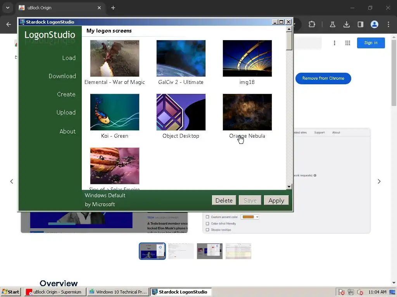This screenshot has width=397, height=297.
Task: Show next screenshot with right chevron
Action: (379, 181)
